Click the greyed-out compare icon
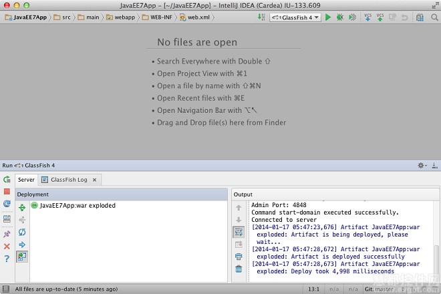 (392, 17)
